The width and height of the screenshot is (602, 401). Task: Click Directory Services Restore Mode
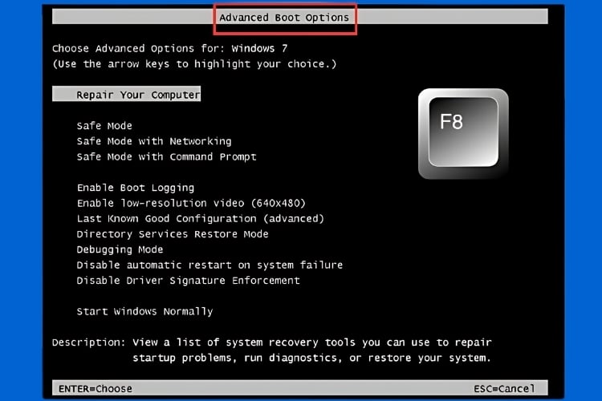(x=173, y=234)
